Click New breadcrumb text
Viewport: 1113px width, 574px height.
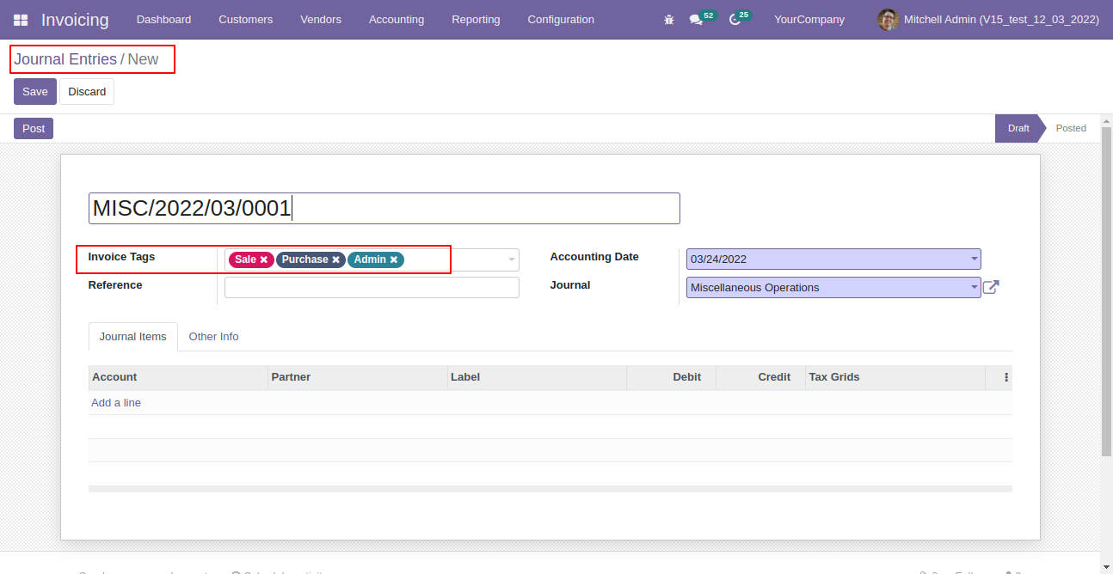pyautogui.click(x=143, y=59)
